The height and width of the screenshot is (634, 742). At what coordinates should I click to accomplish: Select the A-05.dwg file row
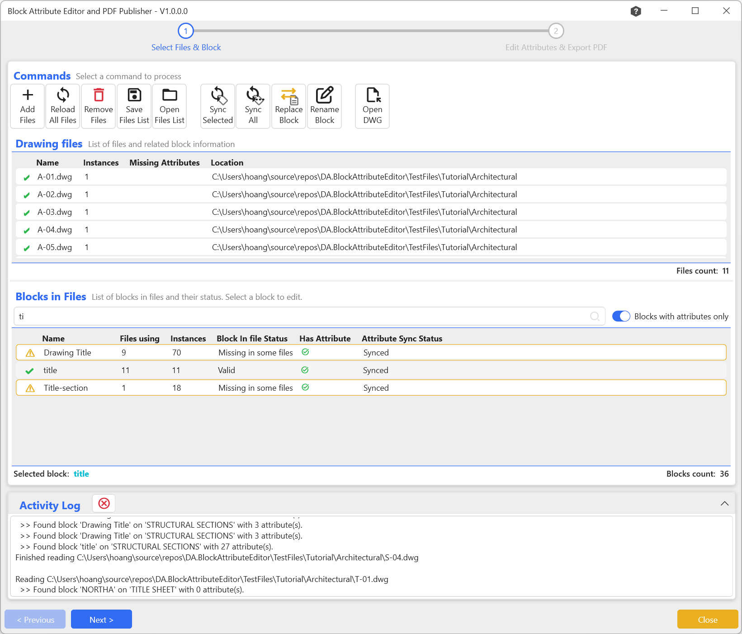(371, 247)
